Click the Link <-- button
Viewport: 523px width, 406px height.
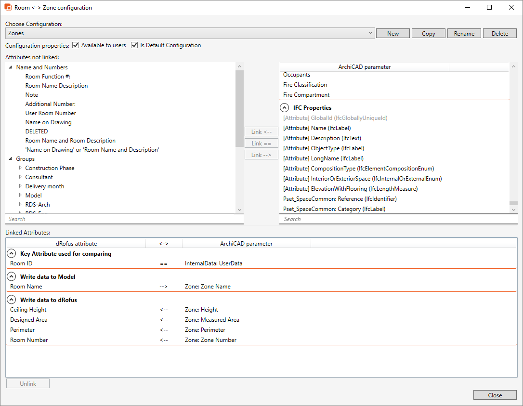coord(261,131)
